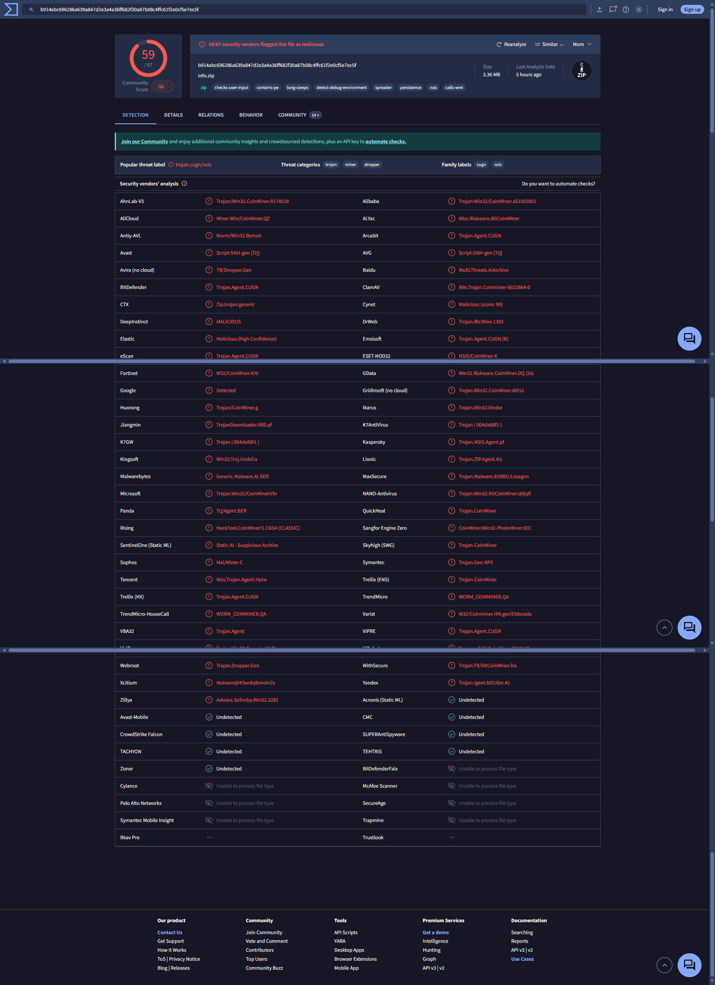Viewport: 715px width, 985px height.
Task: Open the BEHAVIOR tab
Action: tap(251, 115)
